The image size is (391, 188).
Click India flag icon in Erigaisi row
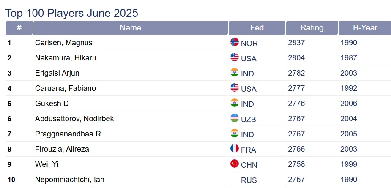(x=235, y=72)
